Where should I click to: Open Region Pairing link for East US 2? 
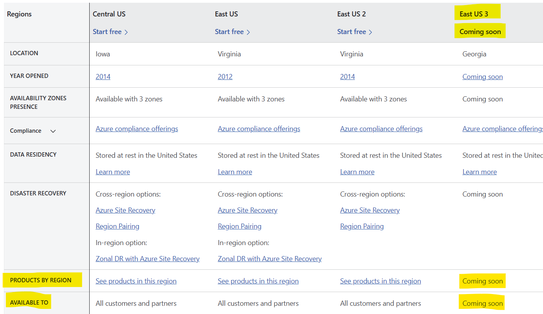click(x=362, y=226)
